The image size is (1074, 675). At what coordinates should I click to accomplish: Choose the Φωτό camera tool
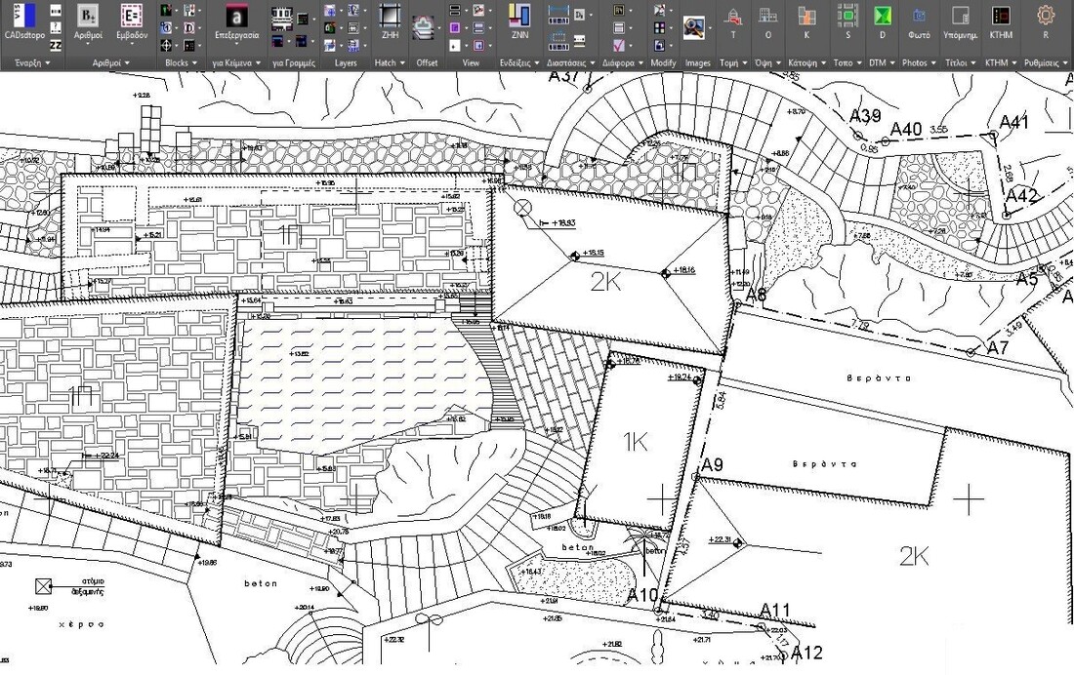click(x=919, y=17)
